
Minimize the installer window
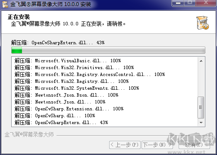tap(178, 3)
